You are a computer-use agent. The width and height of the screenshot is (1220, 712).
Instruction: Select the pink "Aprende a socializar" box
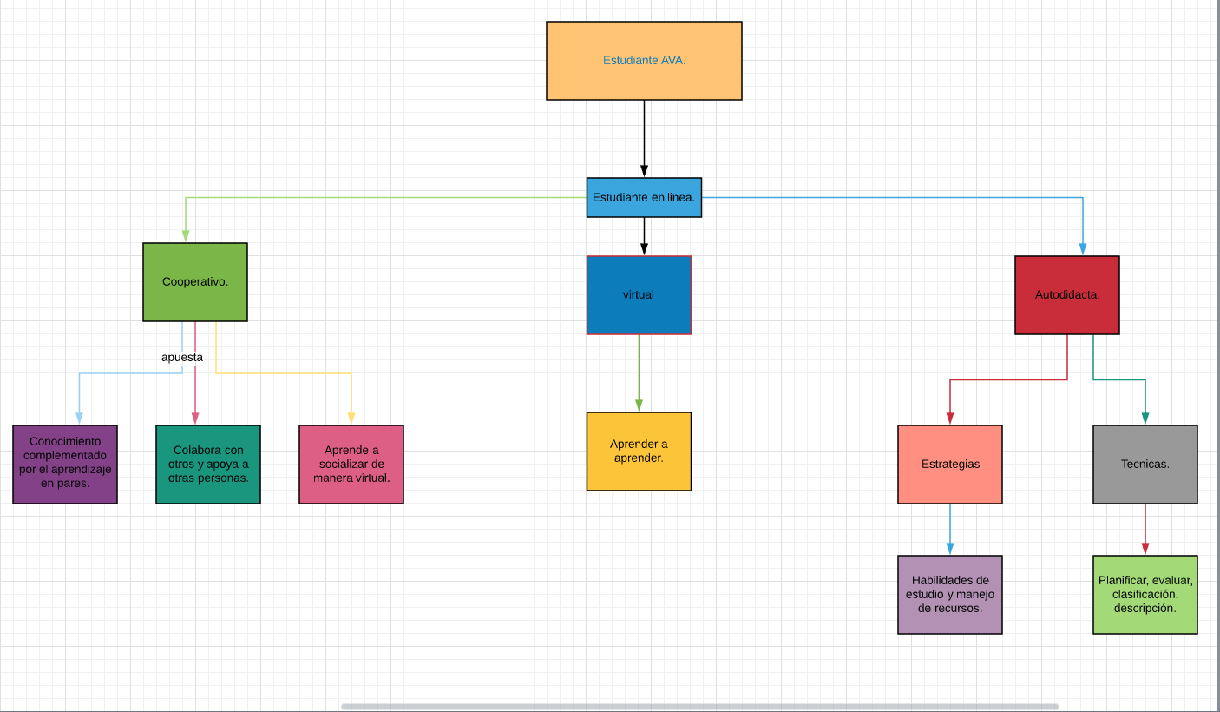tap(351, 464)
